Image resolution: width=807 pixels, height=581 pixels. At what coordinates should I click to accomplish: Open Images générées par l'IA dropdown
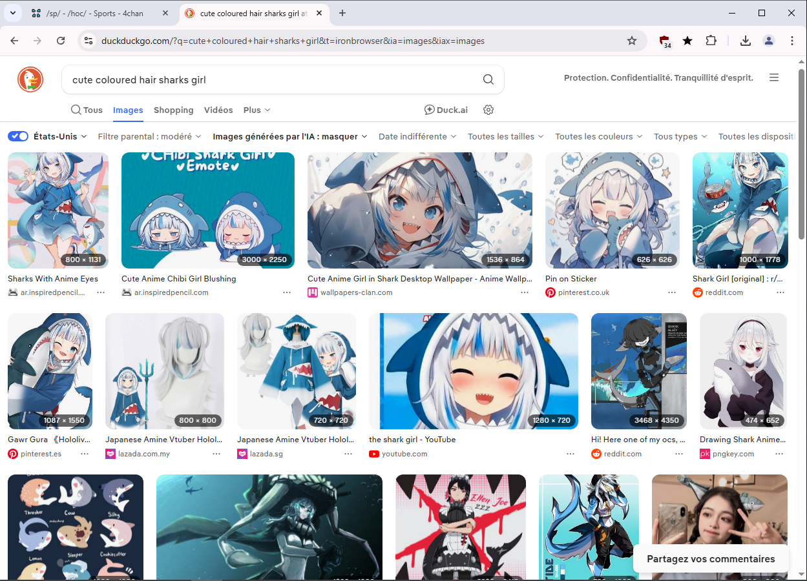click(290, 136)
